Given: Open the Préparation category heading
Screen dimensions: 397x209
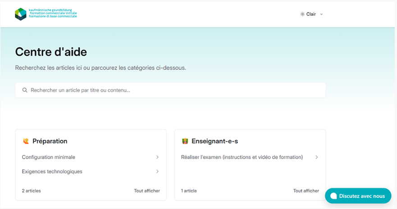Looking at the screenshot, I should [x=50, y=142].
